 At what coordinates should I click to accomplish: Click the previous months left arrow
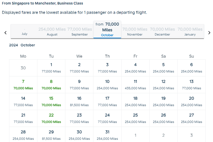tap(5, 33)
